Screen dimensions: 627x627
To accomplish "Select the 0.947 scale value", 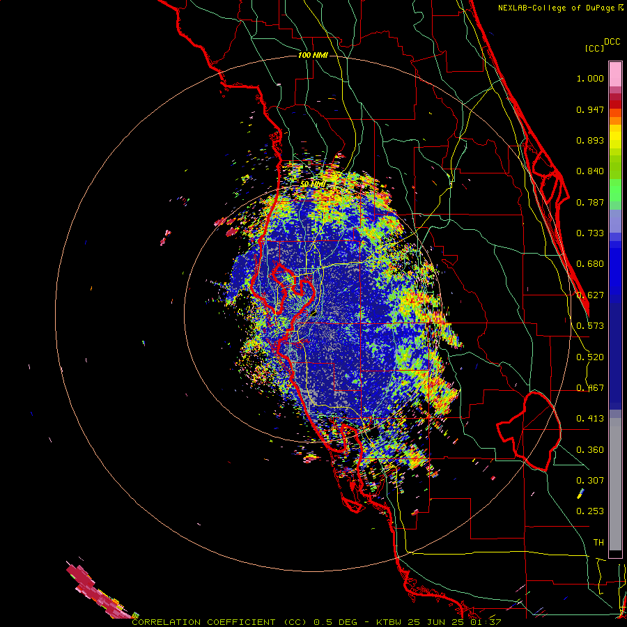I will coord(590,109).
